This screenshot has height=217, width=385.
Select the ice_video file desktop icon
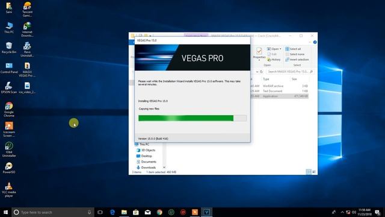[27, 87]
